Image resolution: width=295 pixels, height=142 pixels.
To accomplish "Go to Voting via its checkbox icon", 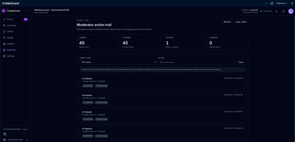I will 4,31.
